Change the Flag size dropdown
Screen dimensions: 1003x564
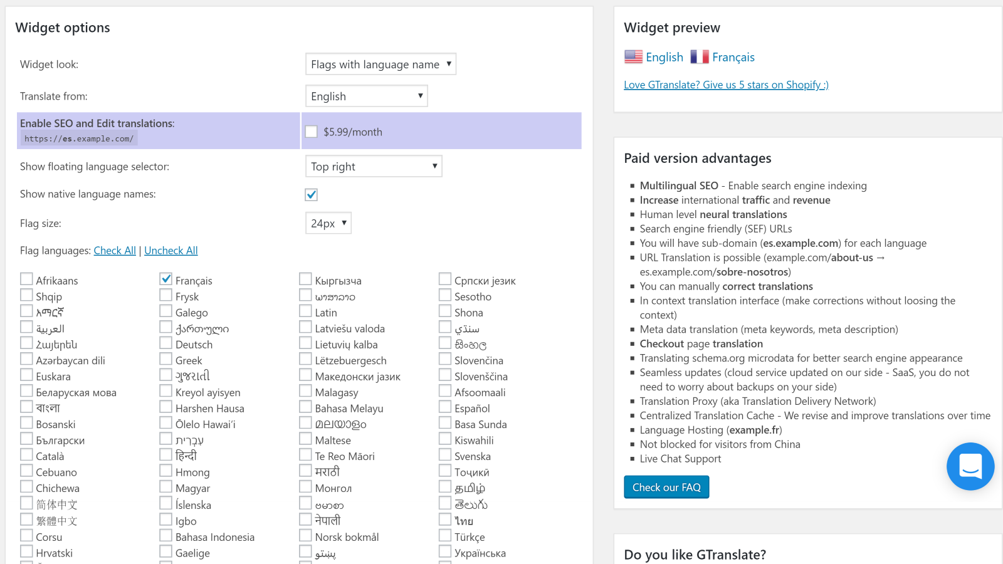(328, 224)
